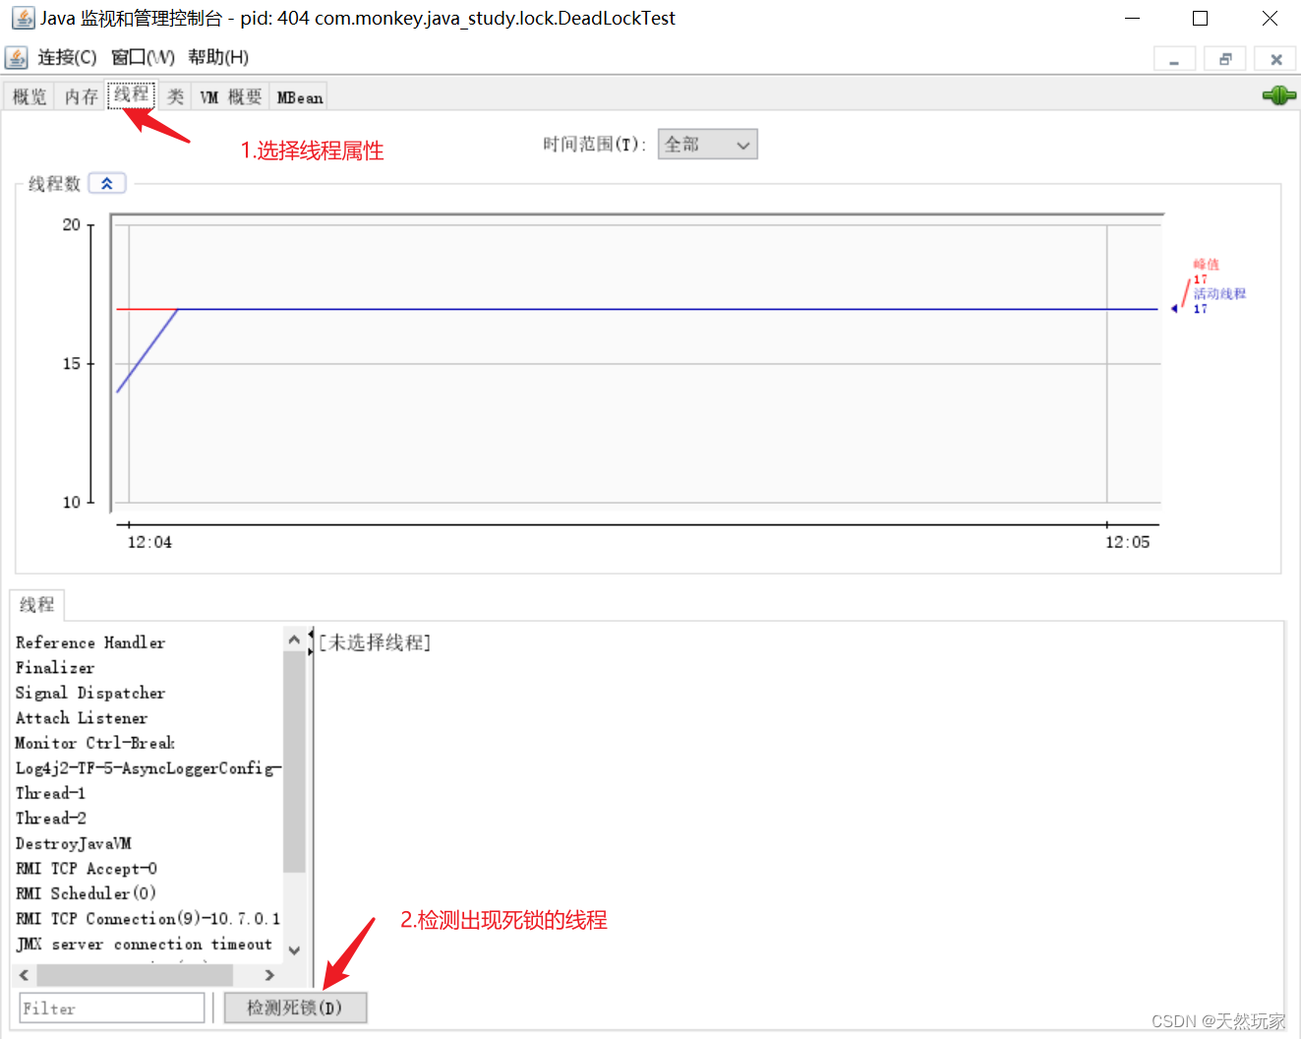The image size is (1301, 1039).
Task: Click the Filter input field
Action: click(112, 1008)
